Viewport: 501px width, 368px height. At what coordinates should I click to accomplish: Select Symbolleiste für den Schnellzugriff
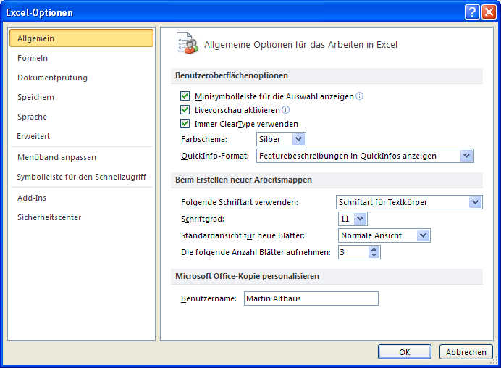(82, 177)
